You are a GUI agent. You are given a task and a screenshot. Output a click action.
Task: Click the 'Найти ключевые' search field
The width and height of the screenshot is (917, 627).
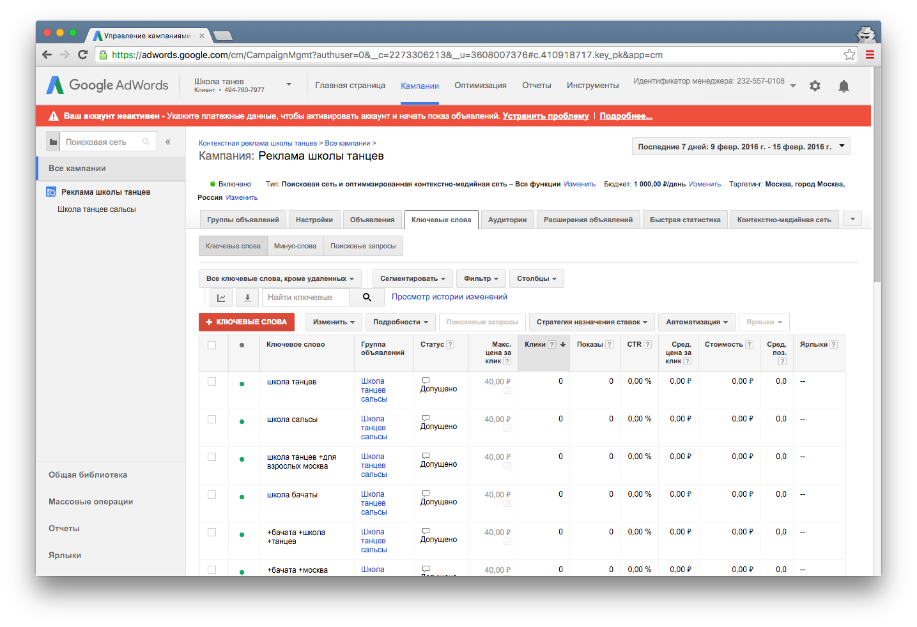(305, 298)
